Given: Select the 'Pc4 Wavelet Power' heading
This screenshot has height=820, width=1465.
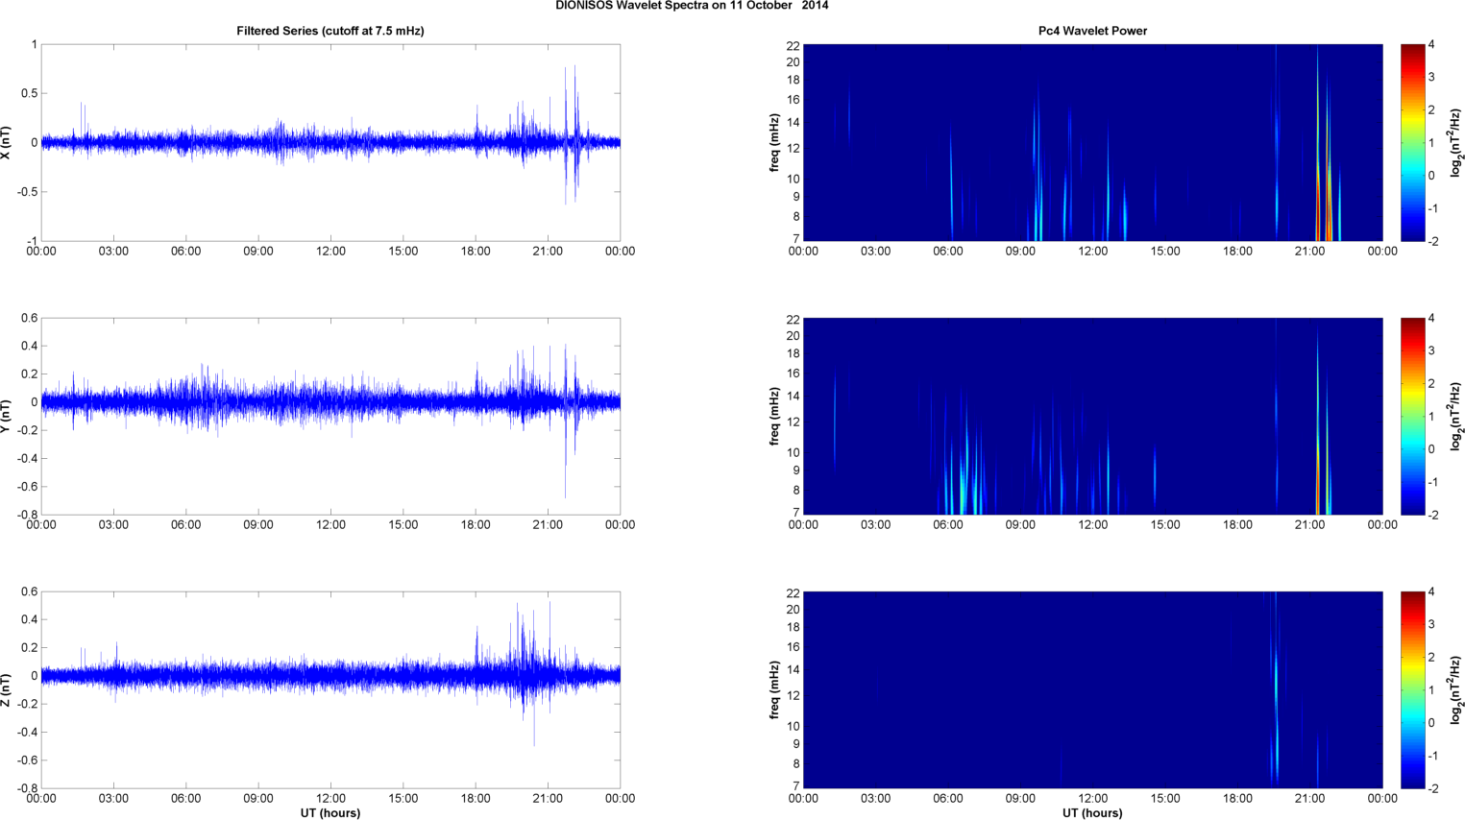Looking at the screenshot, I should pyautogui.click(x=1092, y=31).
